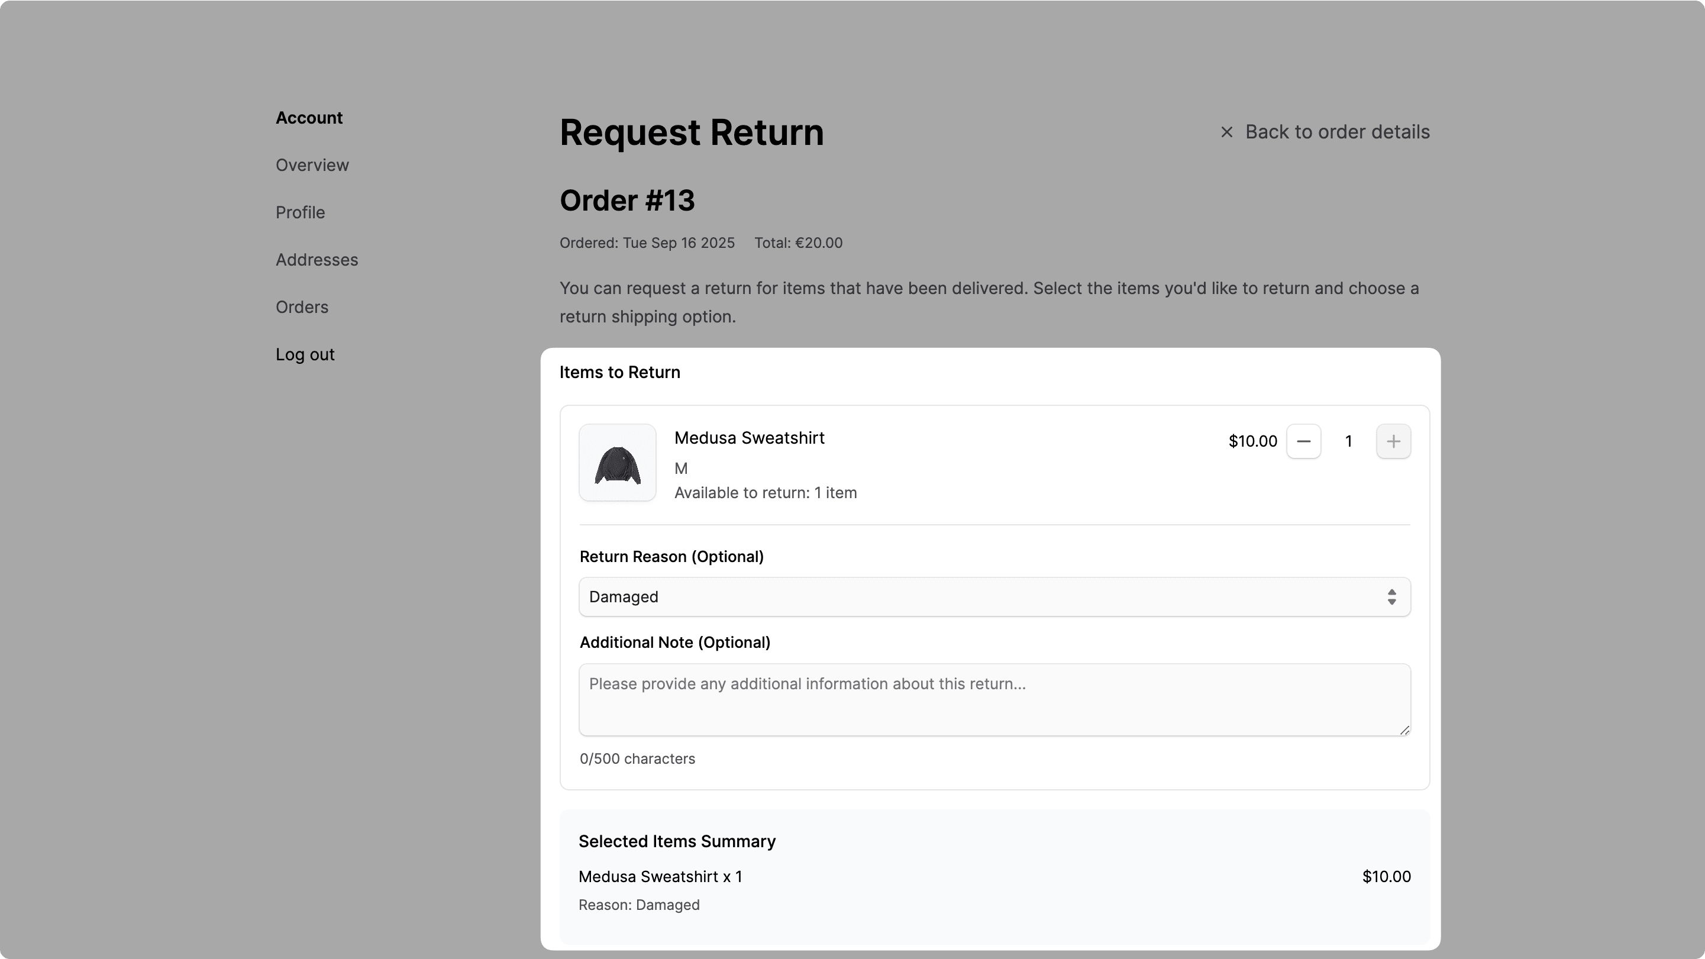Click the X icon beside Back to order details
The image size is (1705, 959).
pyautogui.click(x=1226, y=132)
